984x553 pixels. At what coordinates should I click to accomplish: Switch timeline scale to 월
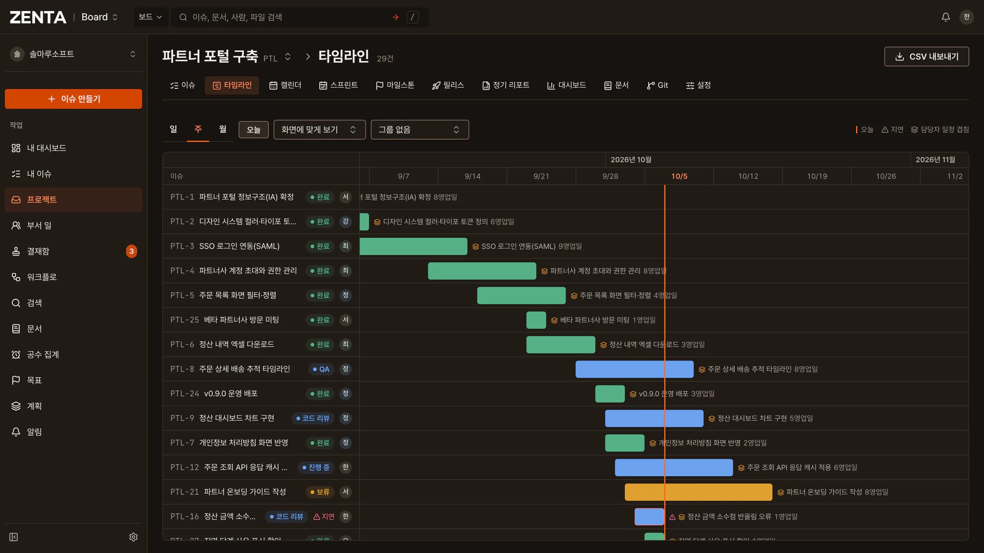pyautogui.click(x=223, y=129)
